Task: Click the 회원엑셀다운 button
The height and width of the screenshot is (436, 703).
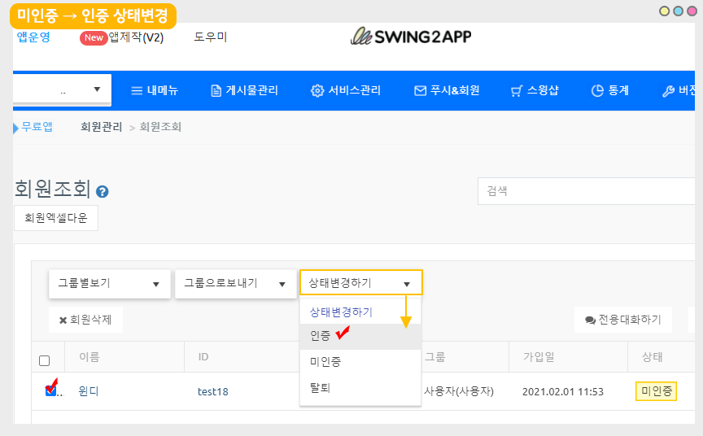Action: tap(56, 218)
